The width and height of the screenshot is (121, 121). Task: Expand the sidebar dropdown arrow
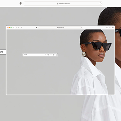16,28
